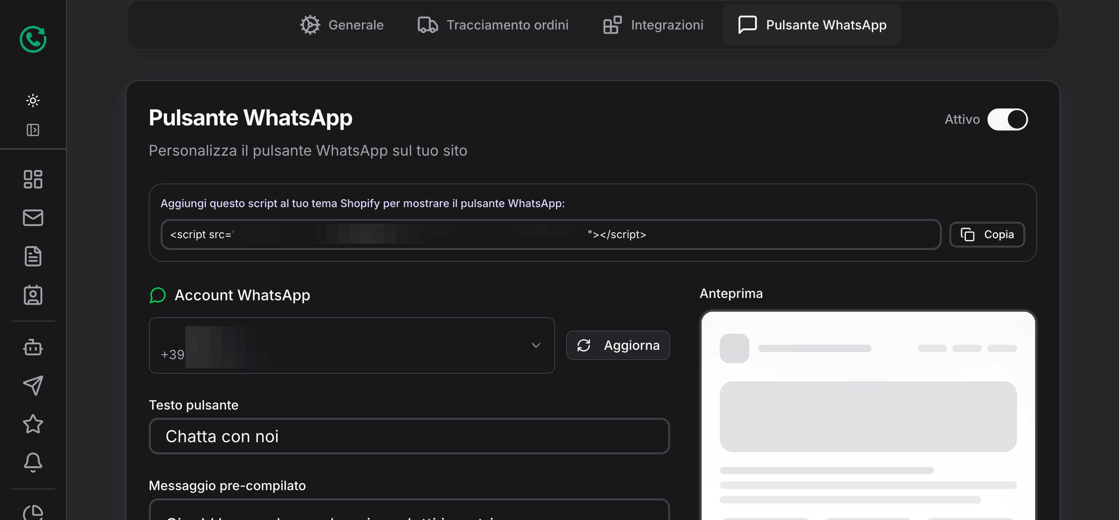
Task: Click 'Anteprima' label
Action: (731, 294)
